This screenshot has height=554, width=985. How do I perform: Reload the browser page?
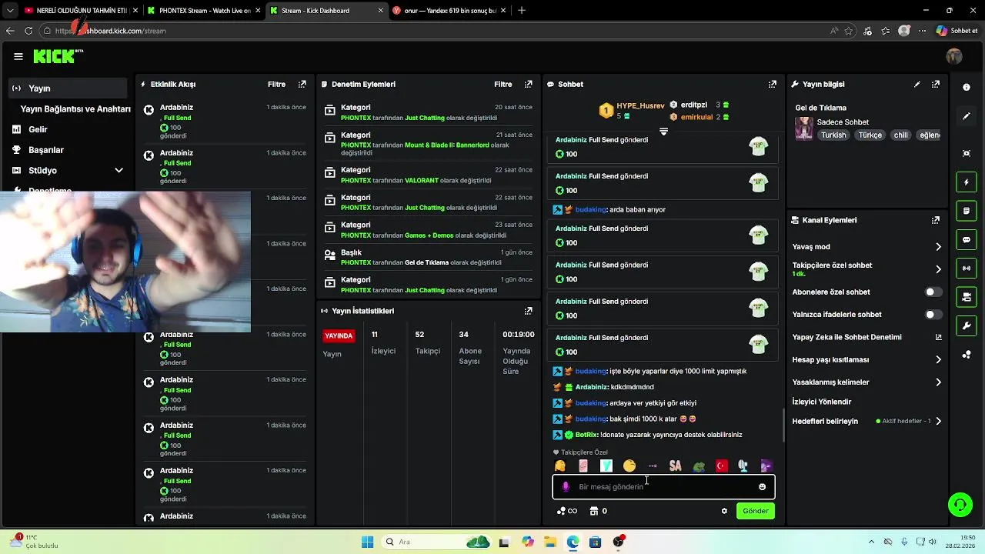28,31
